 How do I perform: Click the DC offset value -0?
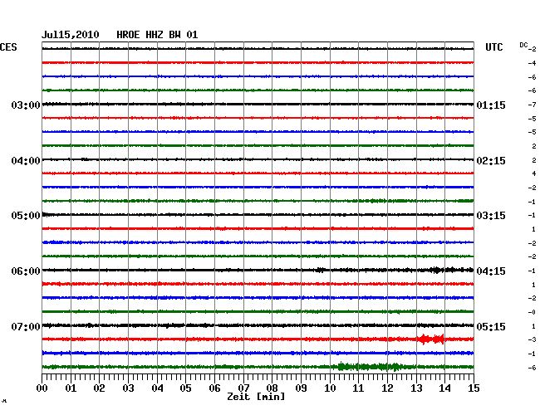[x=532, y=312]
